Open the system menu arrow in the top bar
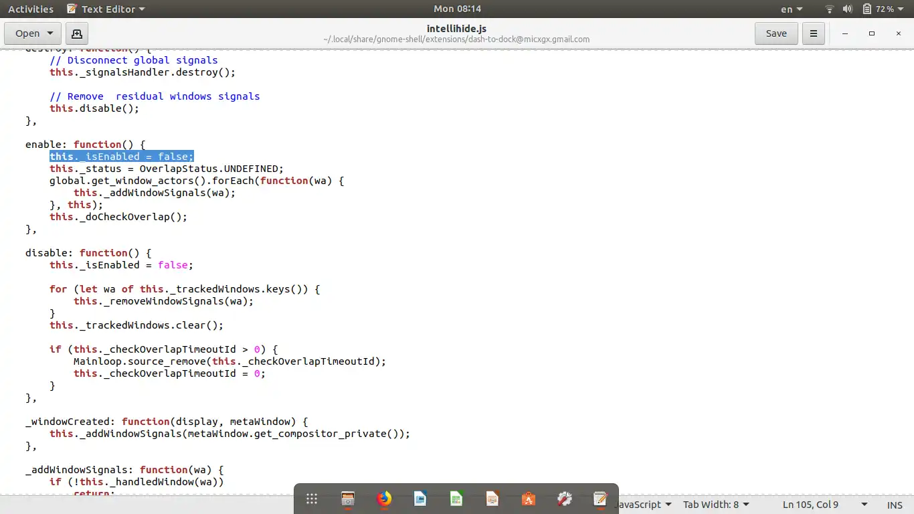 902,9
